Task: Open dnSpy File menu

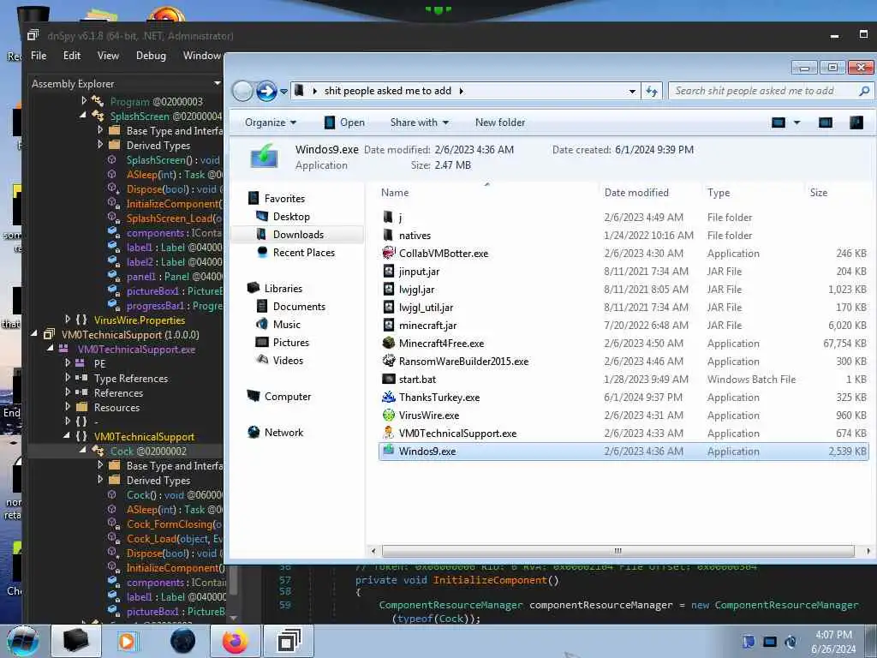Action: pos(39,56)
